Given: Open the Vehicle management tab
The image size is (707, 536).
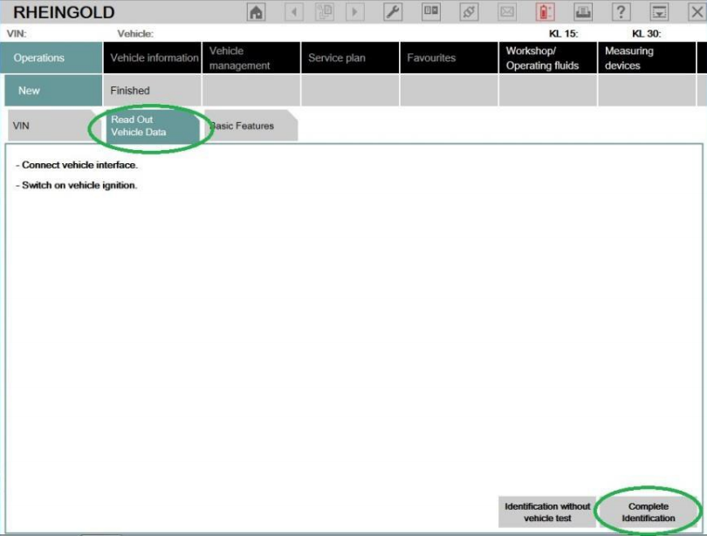Looking at the screenshot, I should (x=251, y=58).
